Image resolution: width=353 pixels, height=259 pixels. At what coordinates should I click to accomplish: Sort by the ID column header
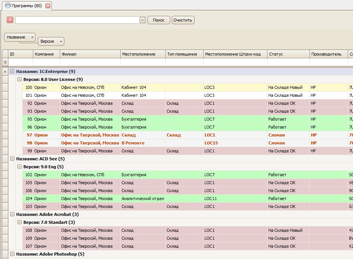[21, 54]
